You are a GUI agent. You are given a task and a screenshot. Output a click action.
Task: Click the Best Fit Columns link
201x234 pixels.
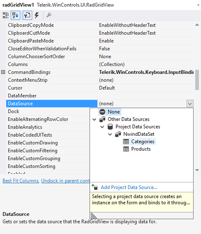(21, 181)
